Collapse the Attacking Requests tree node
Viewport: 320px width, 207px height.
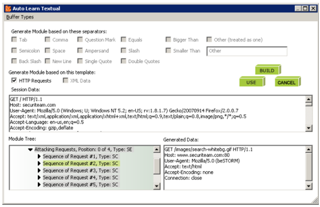coord(30,149)
